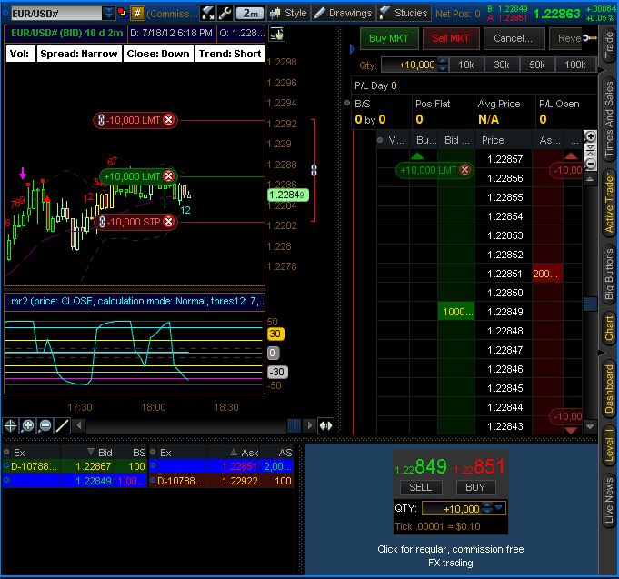Zoom in the price ladder
The width and height of the screenshot is (619, 579).
coord(590,137)
